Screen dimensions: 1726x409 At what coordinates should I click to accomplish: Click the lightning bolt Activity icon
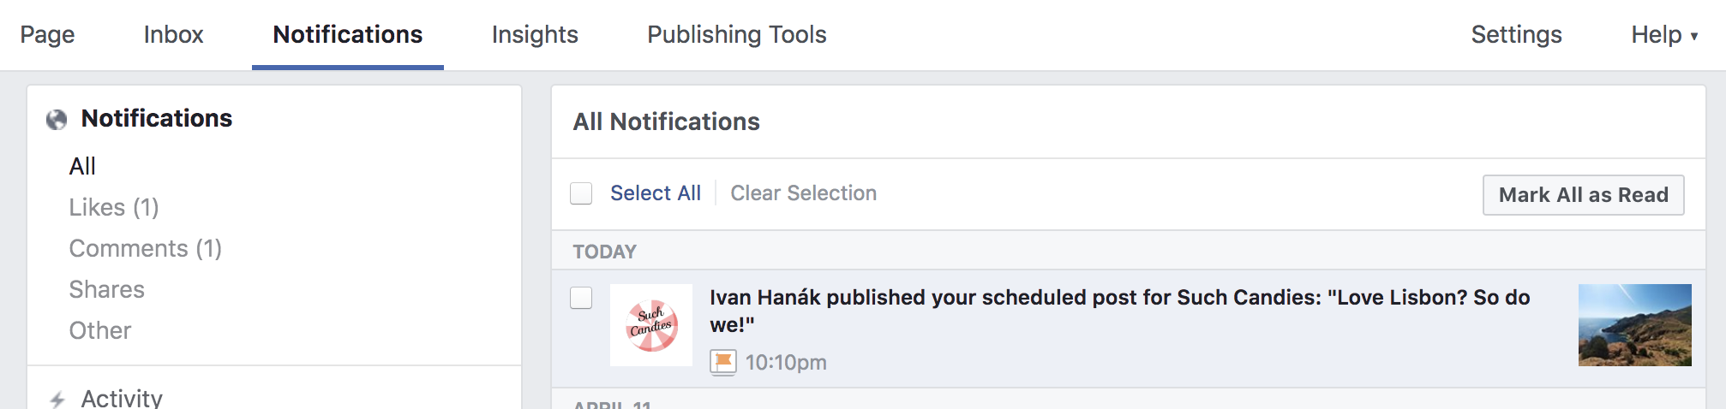[57, 399]
